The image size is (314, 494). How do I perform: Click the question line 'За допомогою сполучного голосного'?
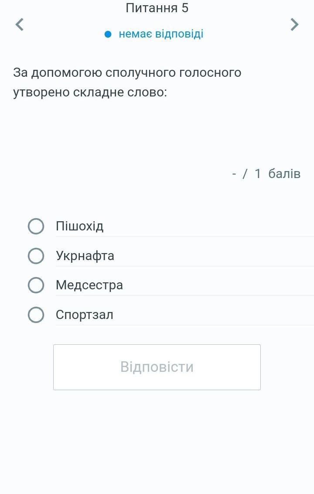(x=127, y=72)
